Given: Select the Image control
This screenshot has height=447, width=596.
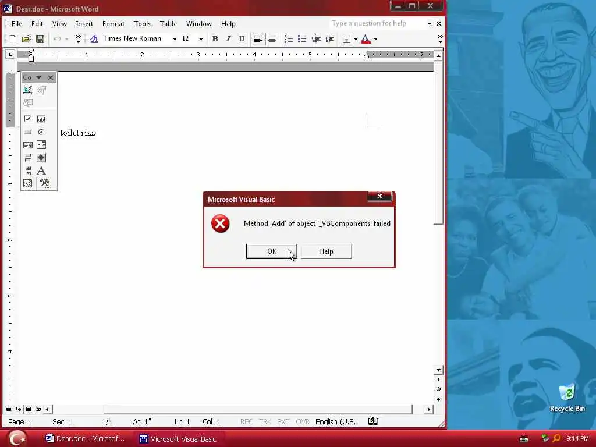Looking at the screenshot, I should point(28,183).
